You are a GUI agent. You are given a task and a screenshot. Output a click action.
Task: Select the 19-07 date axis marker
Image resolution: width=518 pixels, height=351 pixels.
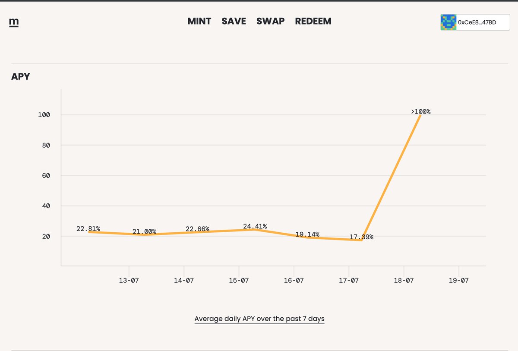click(x=458, y=280)
